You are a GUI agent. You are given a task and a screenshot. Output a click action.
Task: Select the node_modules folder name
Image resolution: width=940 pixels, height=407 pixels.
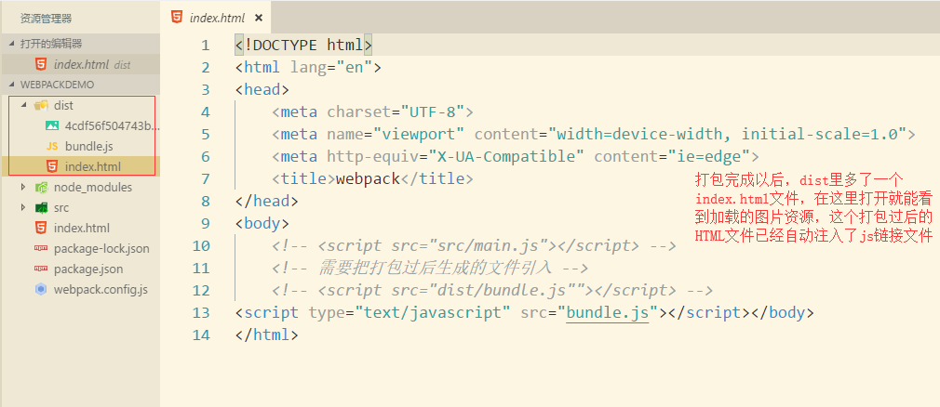(x=93, y=188)
